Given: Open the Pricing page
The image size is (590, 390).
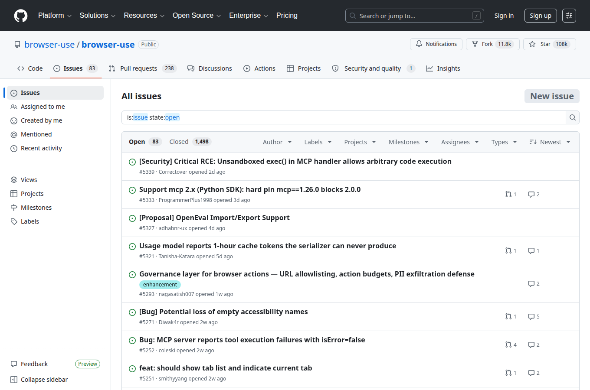Looking at the screenshot, I should 287,16.
